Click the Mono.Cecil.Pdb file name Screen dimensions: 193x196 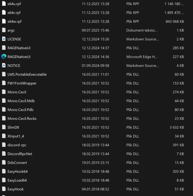tap(20, 109)
